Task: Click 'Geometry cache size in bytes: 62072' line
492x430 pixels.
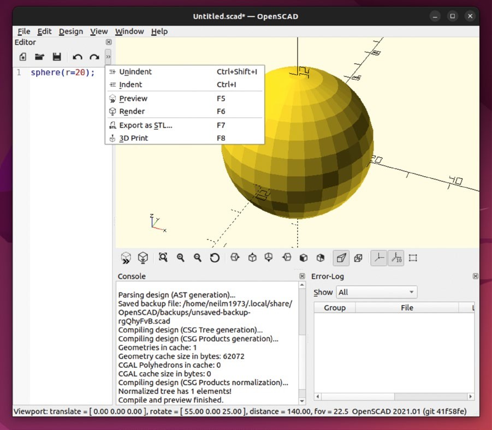Action: [181, 356]
